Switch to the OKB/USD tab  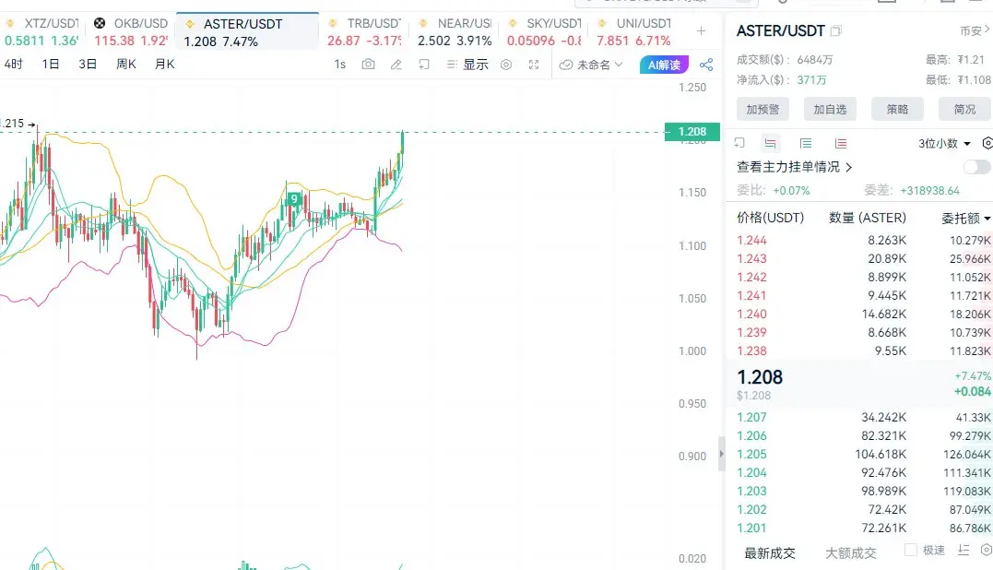(131, 31)
